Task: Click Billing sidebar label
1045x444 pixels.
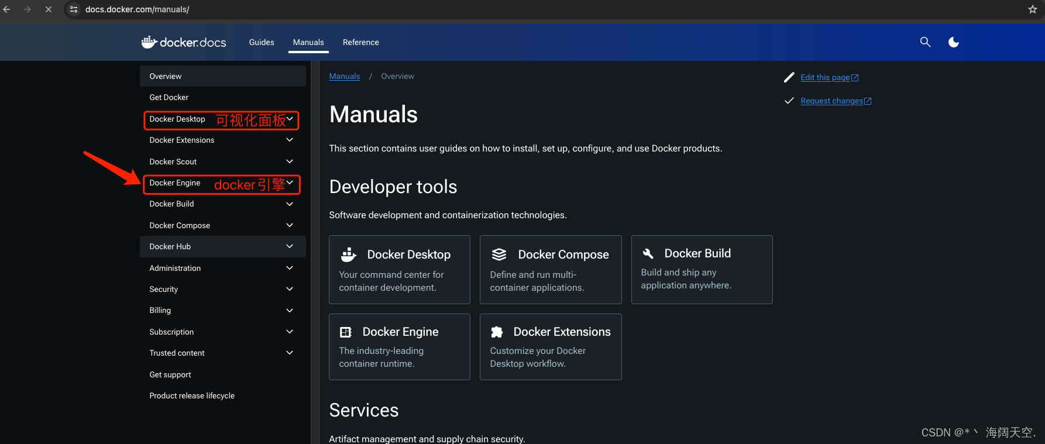Action: pos(160,310)
